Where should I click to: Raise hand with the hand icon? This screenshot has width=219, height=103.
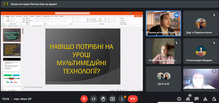(x=103, y=99)
